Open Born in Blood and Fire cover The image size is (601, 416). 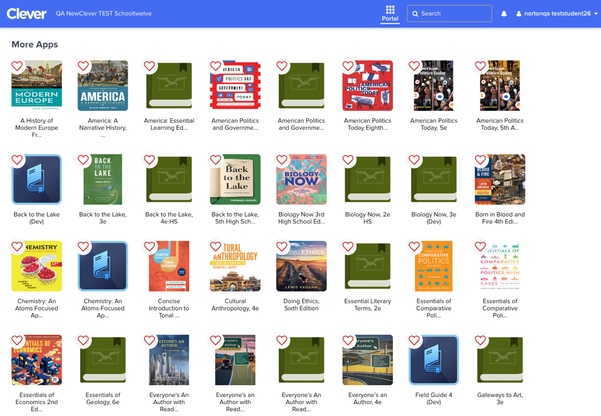500,180
